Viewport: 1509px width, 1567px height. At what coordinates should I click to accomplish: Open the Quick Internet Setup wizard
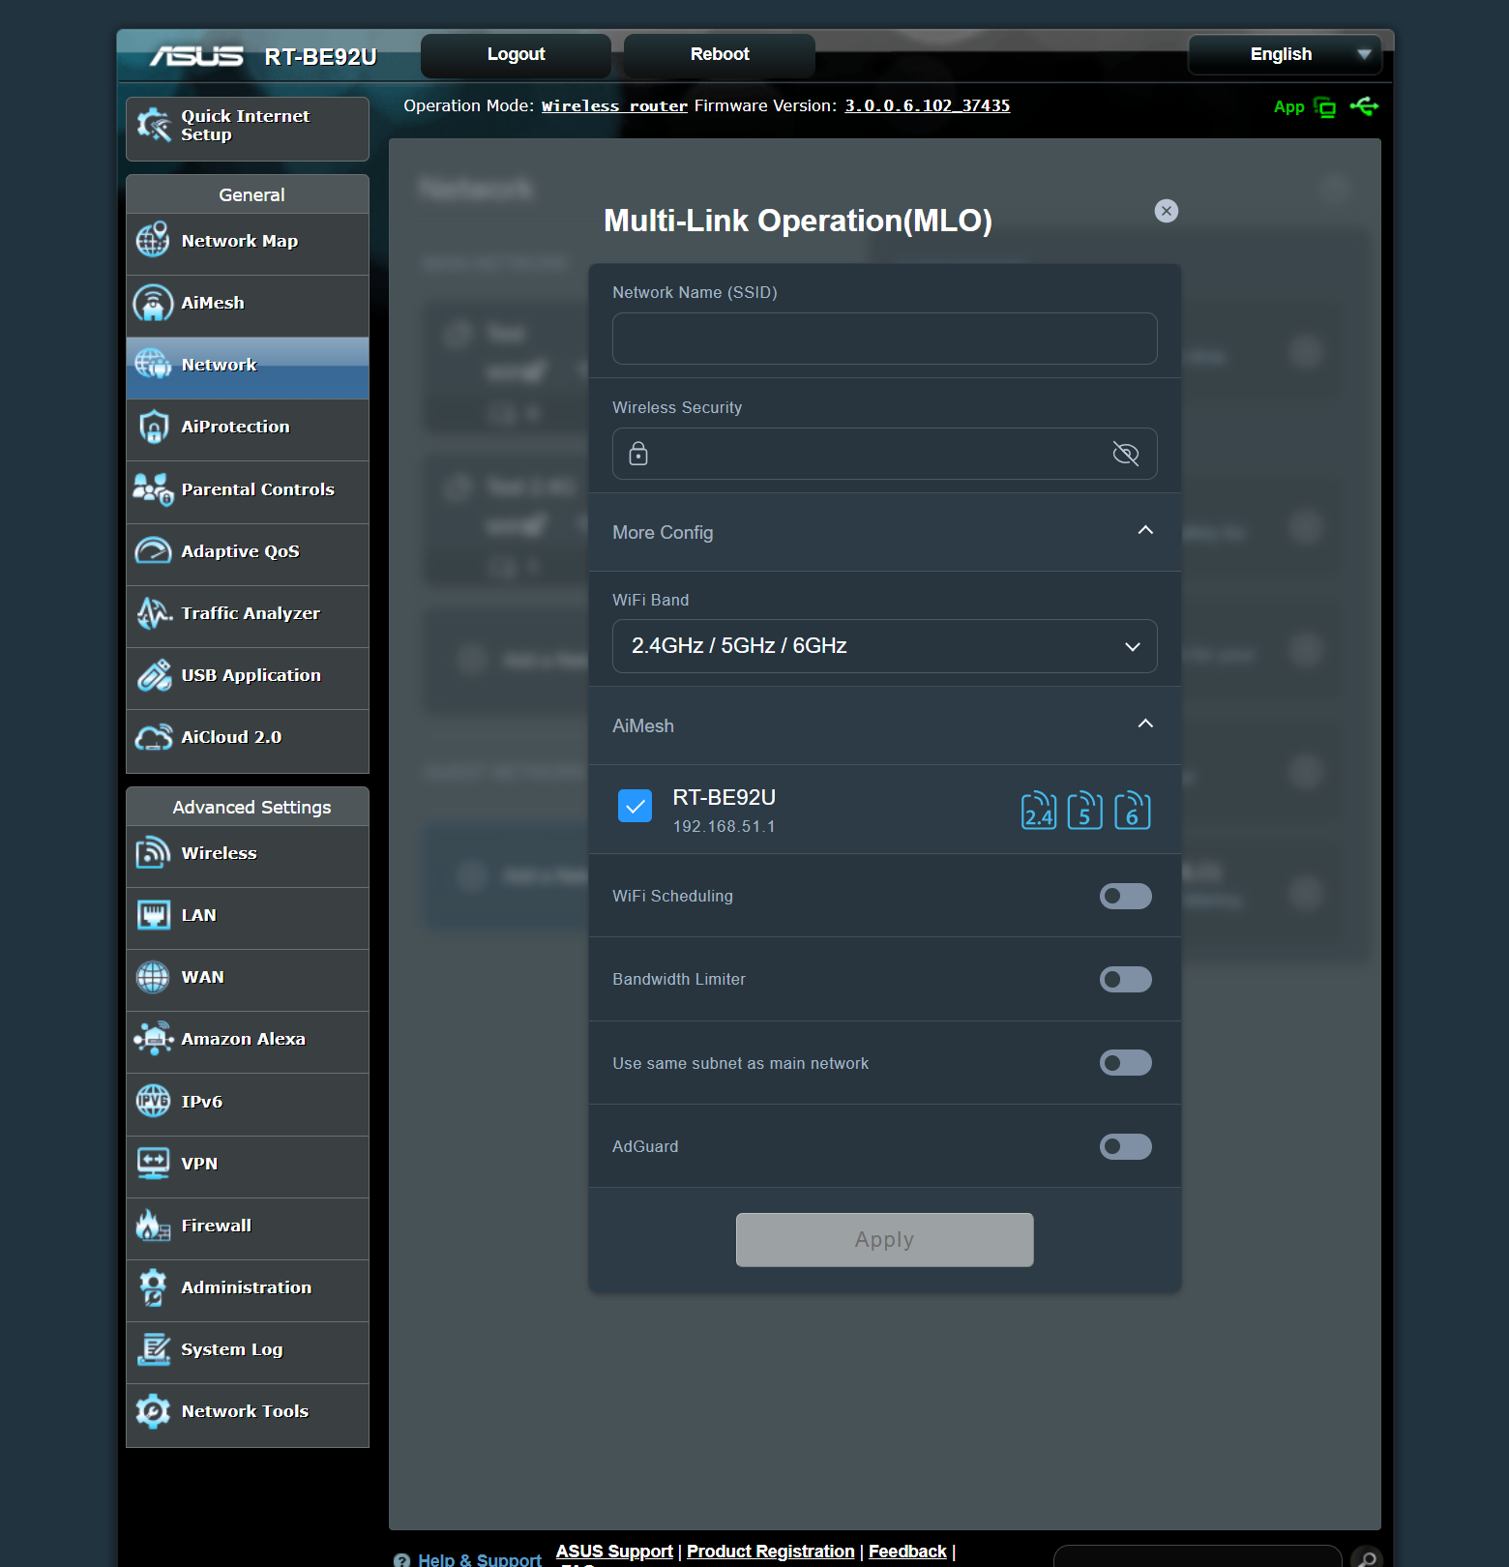click(x=247, y=128)
